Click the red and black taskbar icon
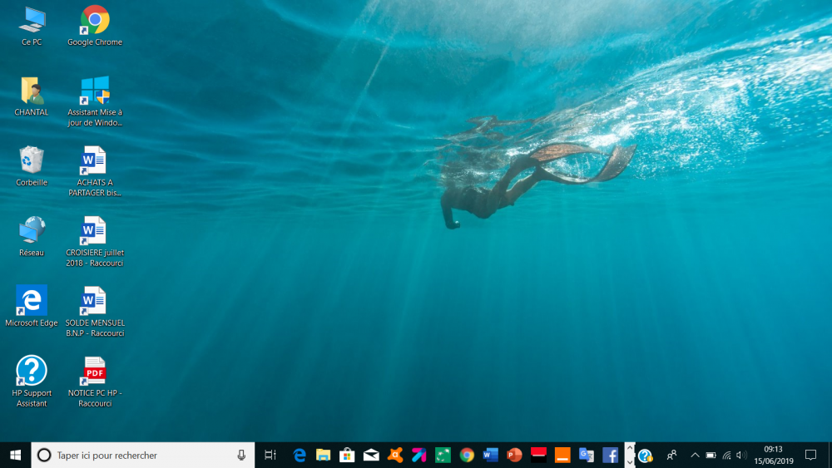This screenshot has height=468, width=832. click(x=538, y=455)
